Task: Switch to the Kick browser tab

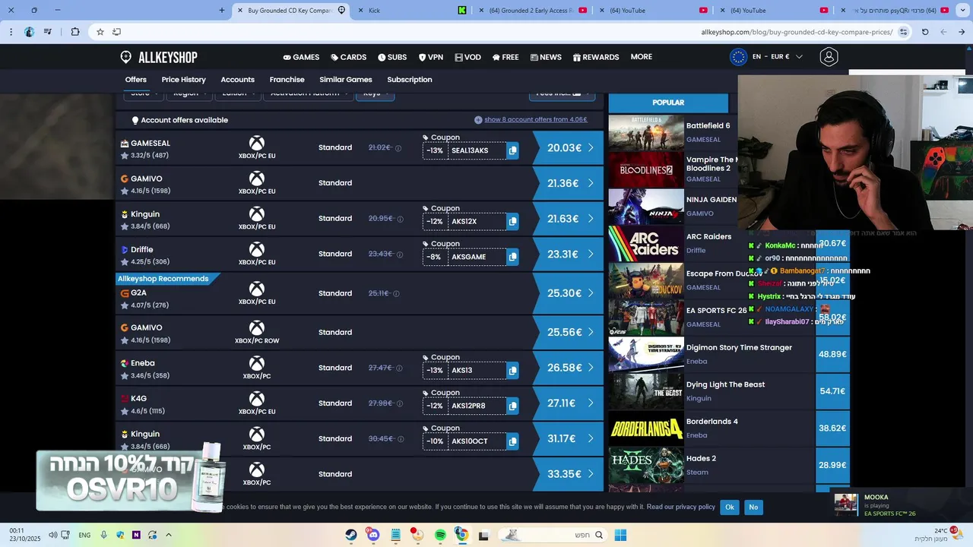Action: click(412, 10)
